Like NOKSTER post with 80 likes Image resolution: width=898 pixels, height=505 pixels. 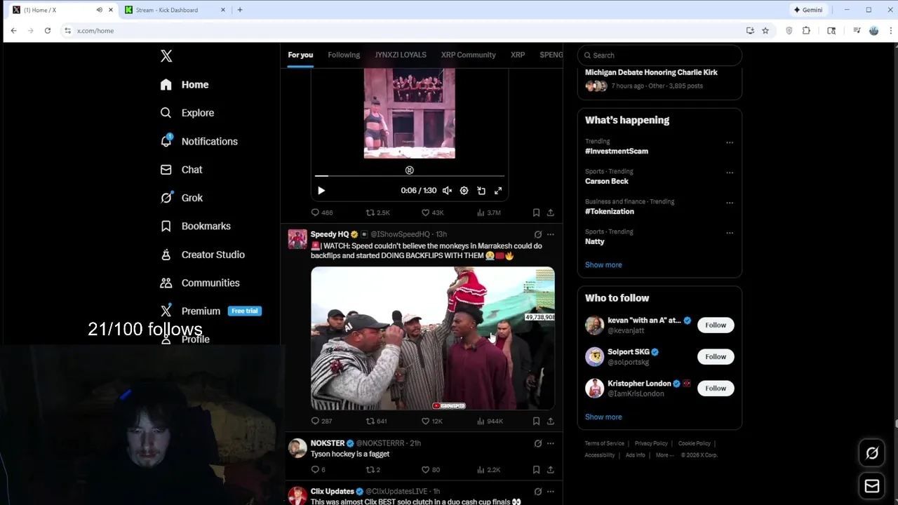431,469
